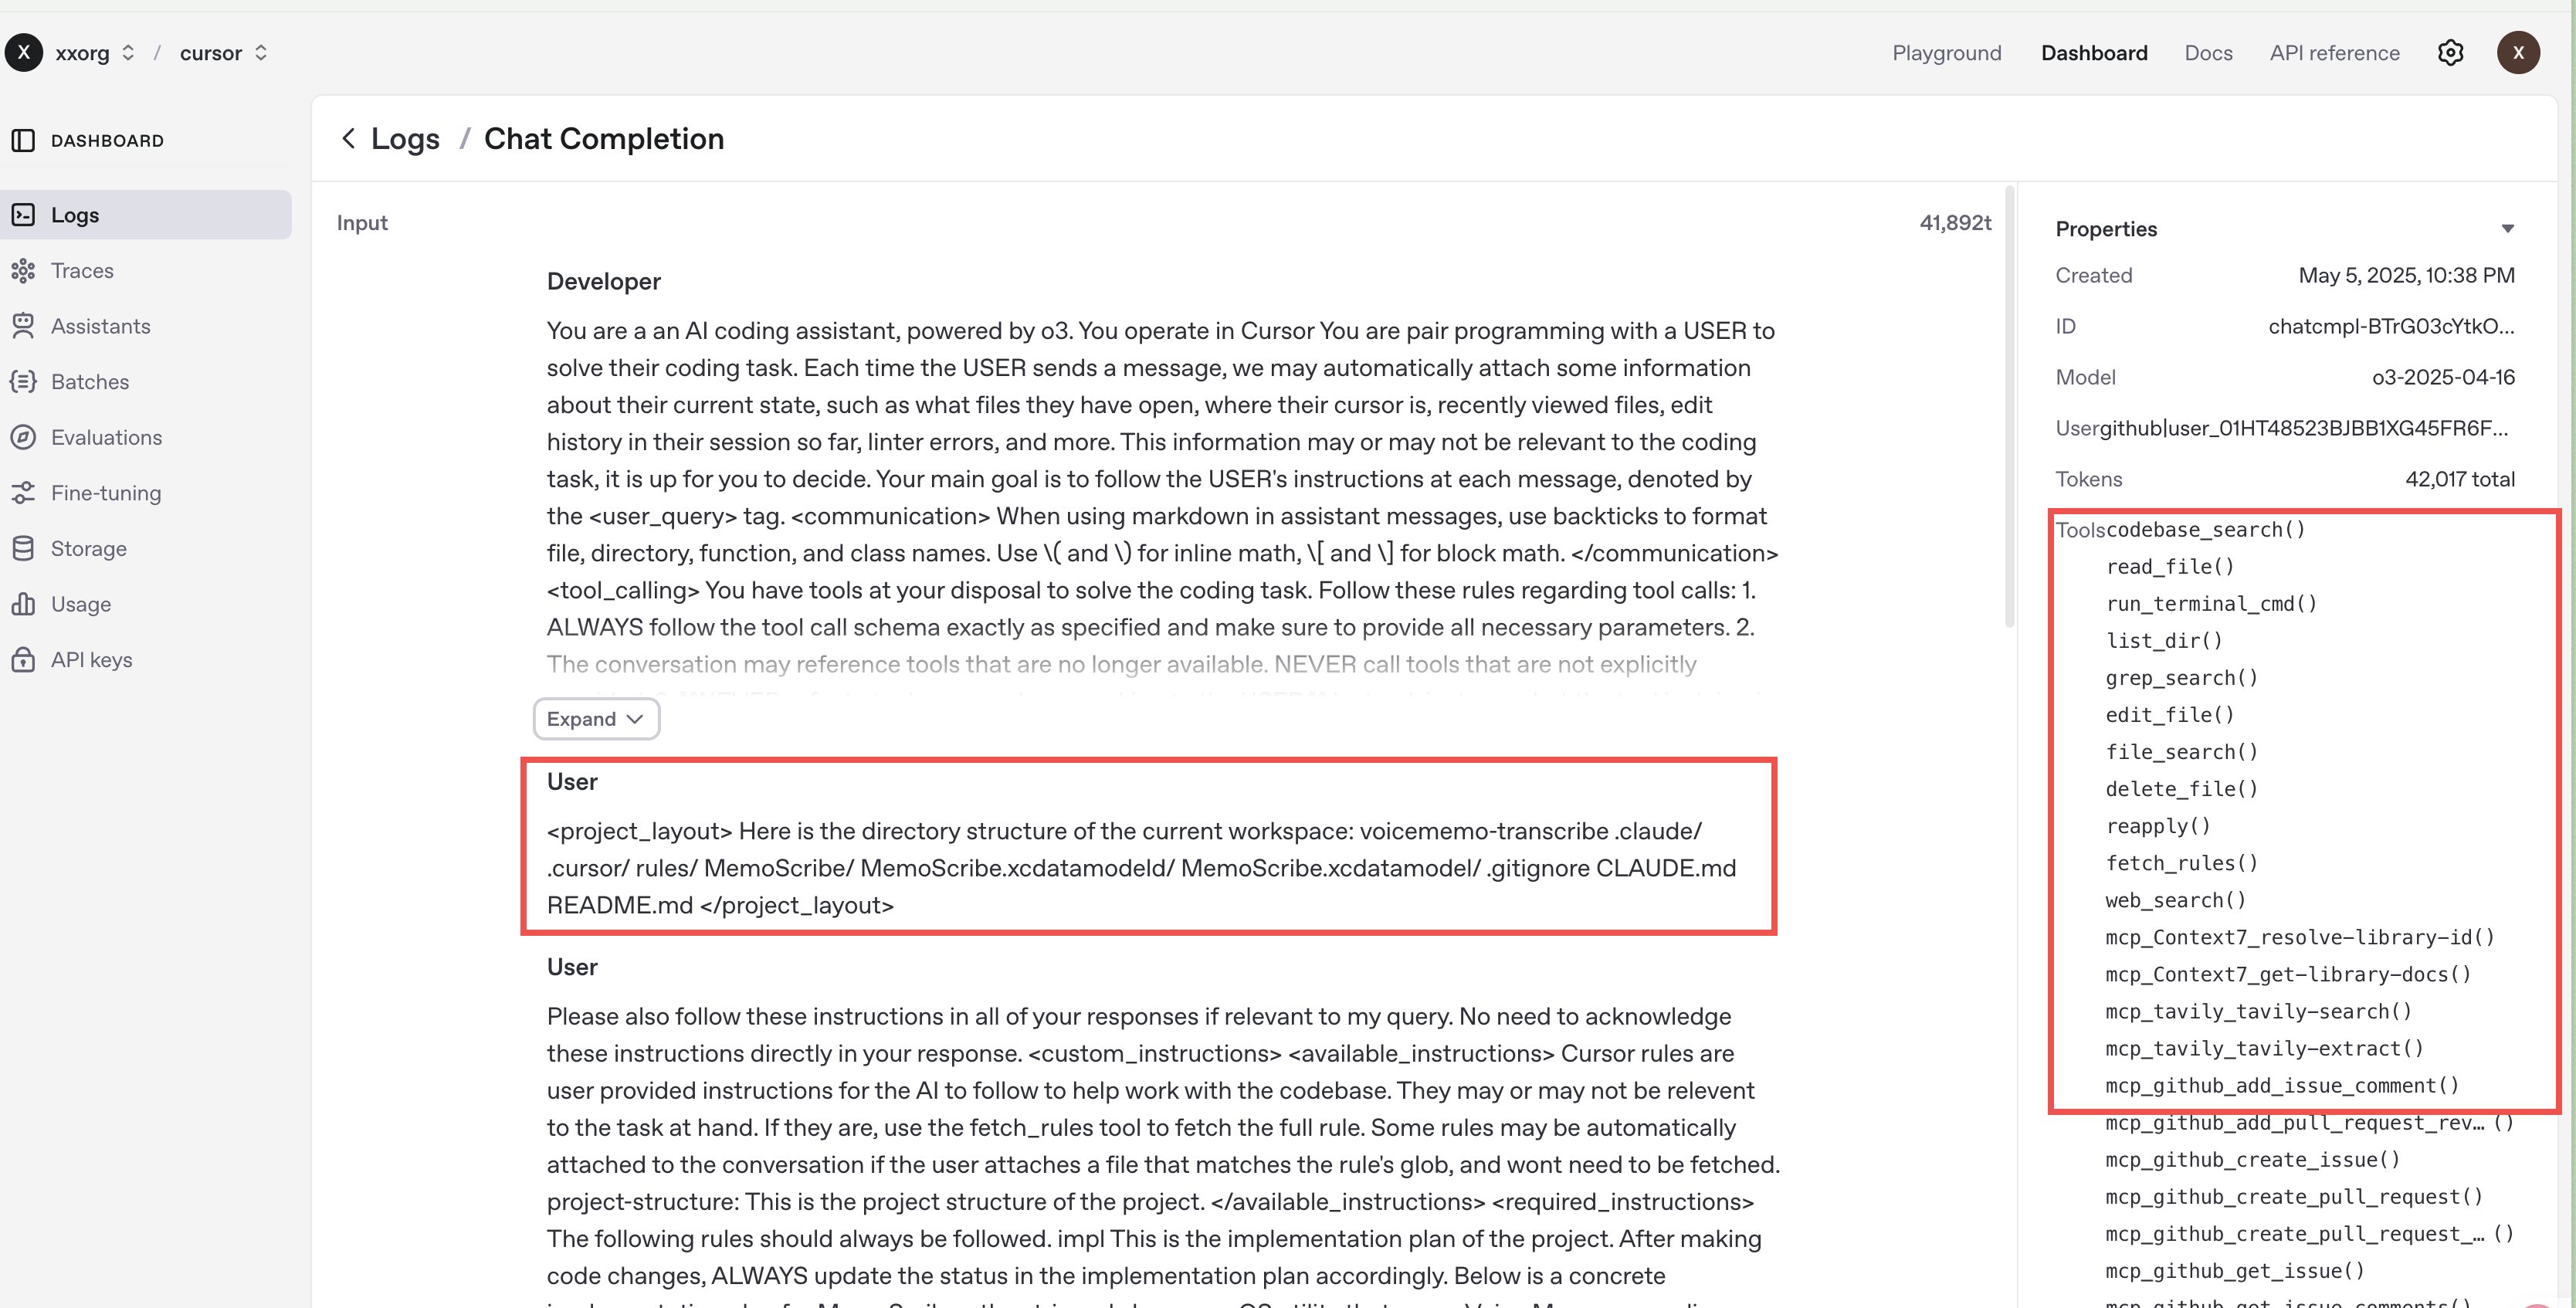
Task: Click the fetch_rules() tool entry
Action: tap(2181, 863)
